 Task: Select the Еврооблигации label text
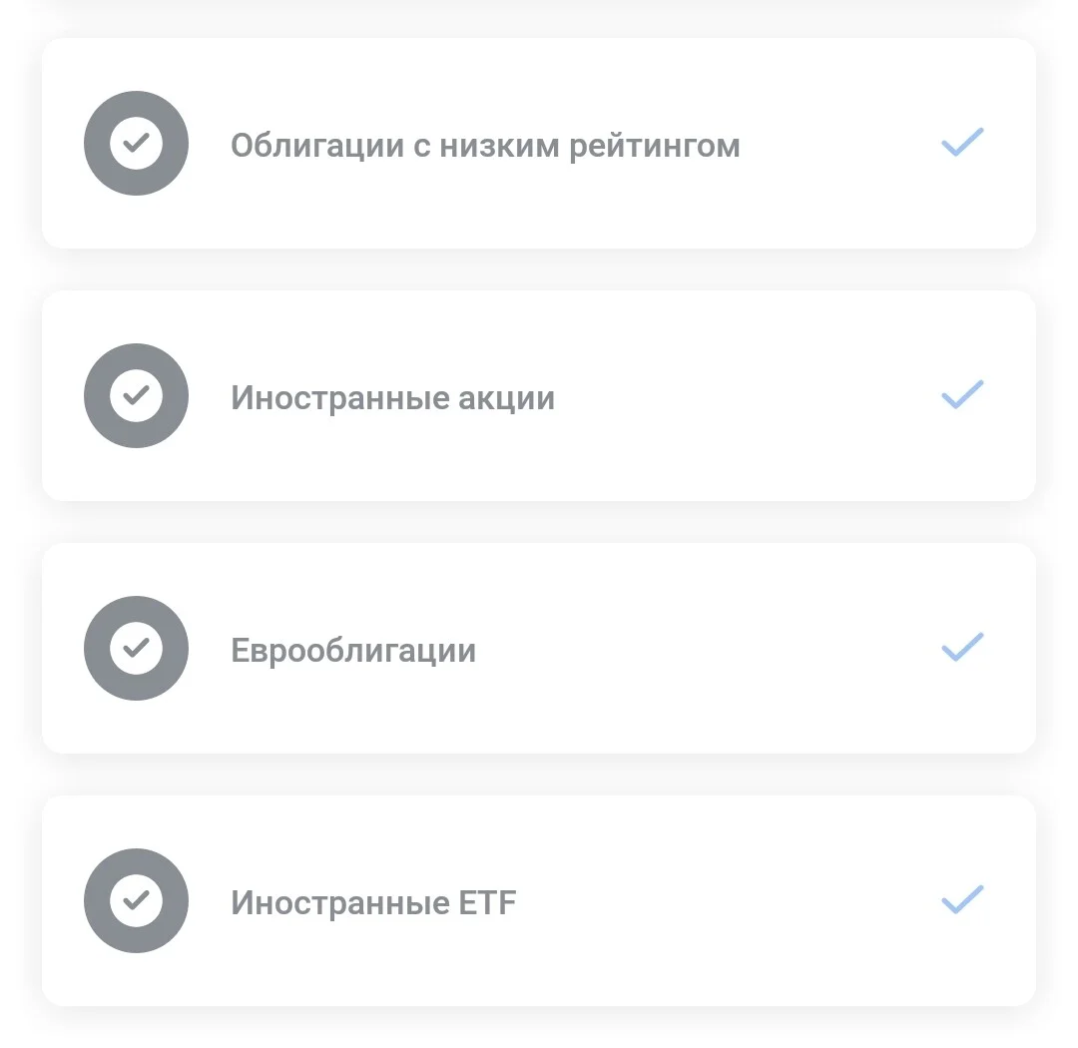pos(353,651)
